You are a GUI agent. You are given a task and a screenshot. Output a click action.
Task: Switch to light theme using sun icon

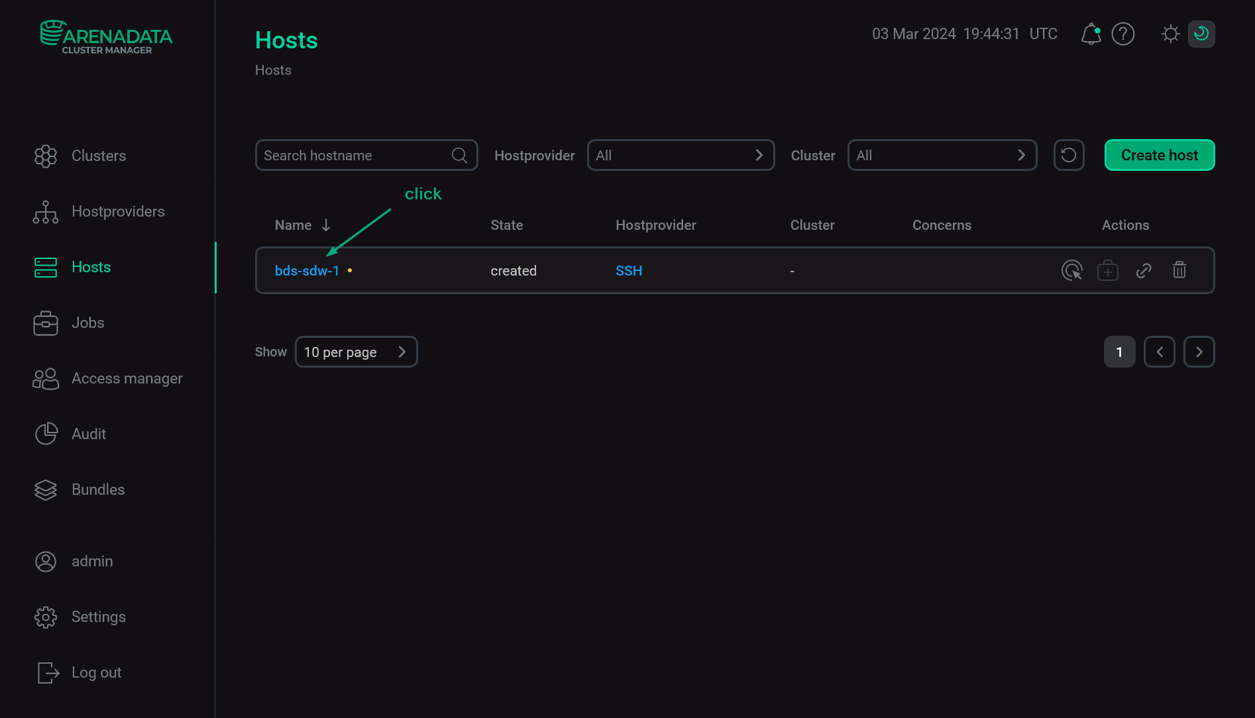(x=1170, y=34)
